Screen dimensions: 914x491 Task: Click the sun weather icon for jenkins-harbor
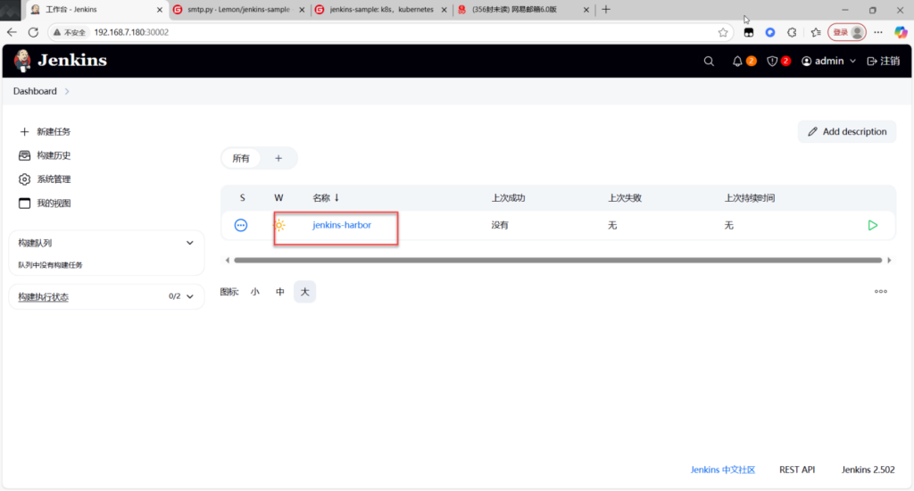click(x=279, y=226)
